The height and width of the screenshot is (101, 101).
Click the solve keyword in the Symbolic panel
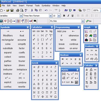[8, 44]
